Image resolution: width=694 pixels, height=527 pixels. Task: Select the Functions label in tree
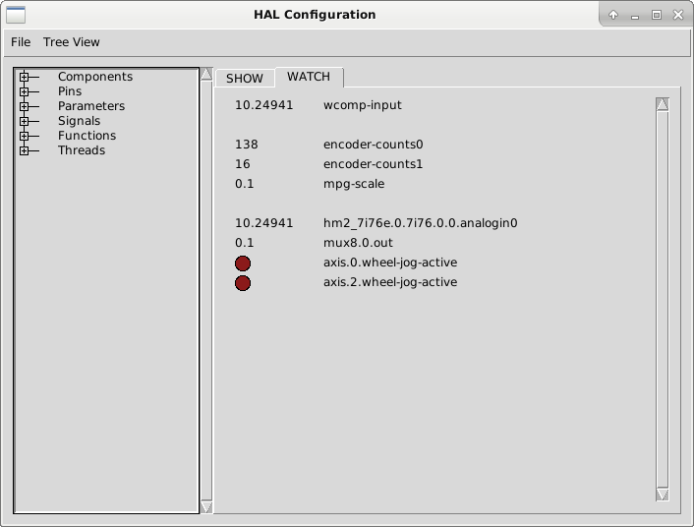click(87, 136)
